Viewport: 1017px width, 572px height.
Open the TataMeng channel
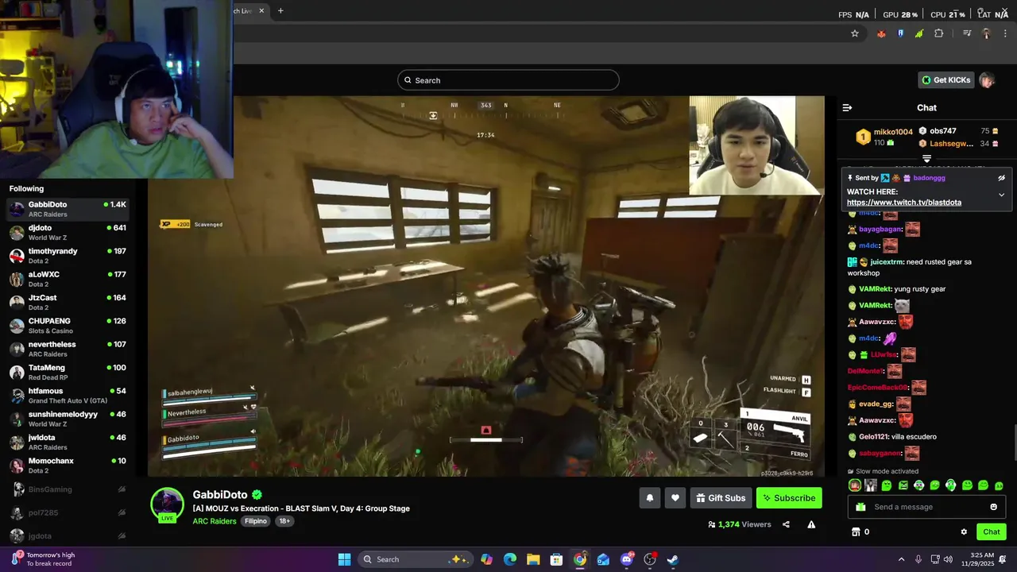click(x=68, y=373)
